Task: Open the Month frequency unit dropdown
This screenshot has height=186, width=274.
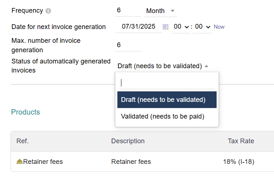Action: [x=160, y=11]
